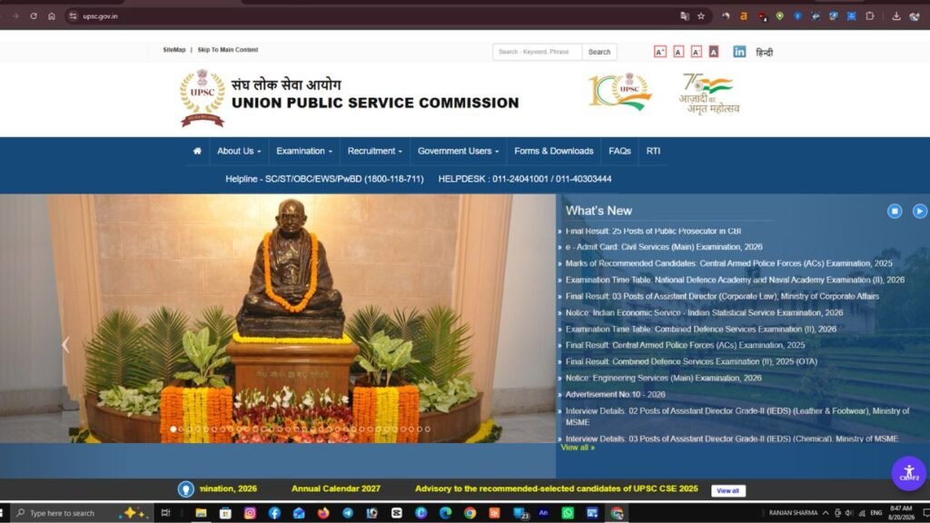Open the UPSC LinkedIn page icon
The width and height of the screenshot is (930, 523).
739,52
